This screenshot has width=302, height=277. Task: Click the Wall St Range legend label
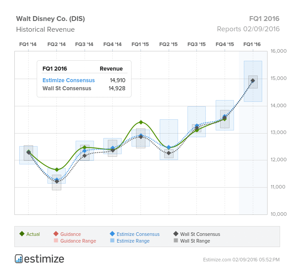(x=195, y=241)
